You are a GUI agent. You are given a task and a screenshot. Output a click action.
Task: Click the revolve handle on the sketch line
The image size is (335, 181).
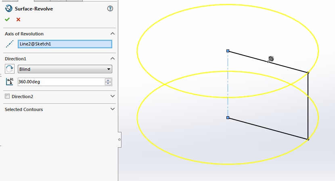[270, 59]
